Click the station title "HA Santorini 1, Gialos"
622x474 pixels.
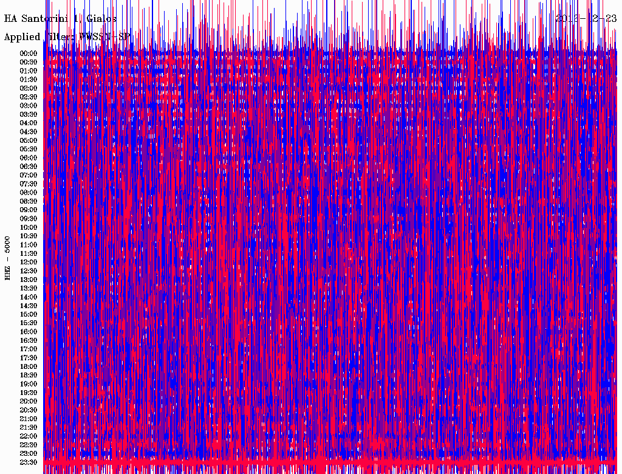click(x=60, y=19)
